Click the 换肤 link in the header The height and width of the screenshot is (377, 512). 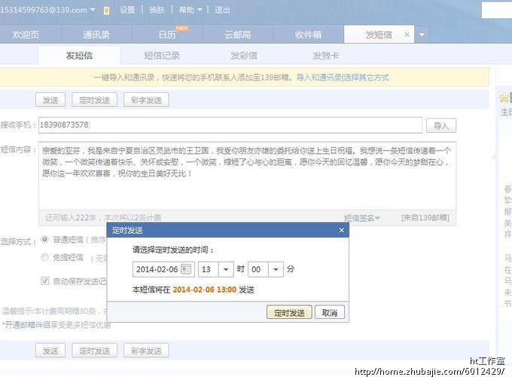(157, 10)
